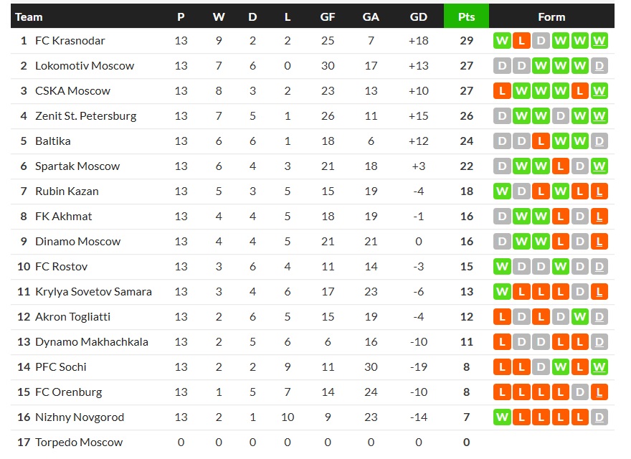The height and width of the screenshot is (459, 631).
Task: Open the Lokomotiv Moscow team page
Action: click(x=85, y=66)
